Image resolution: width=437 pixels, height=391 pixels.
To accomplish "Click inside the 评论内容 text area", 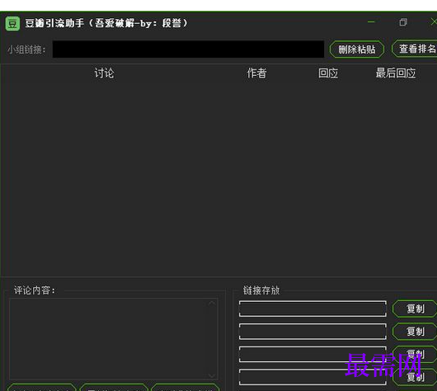I will point(114,339).
